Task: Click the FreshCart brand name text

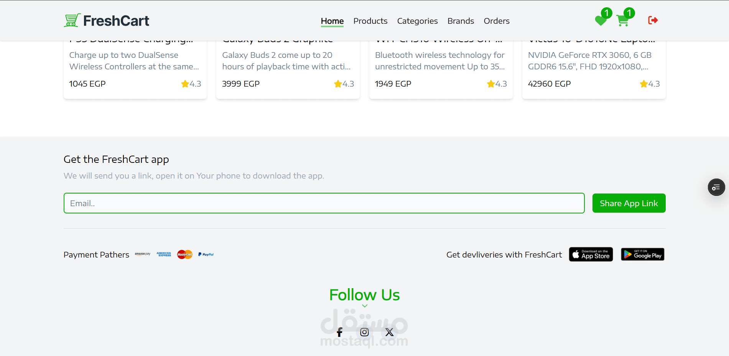Action: coord(116,21)
